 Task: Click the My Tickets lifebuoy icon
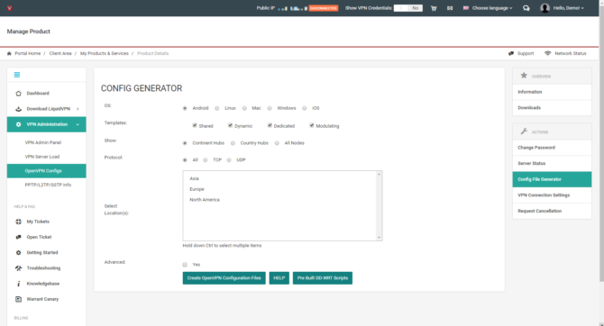18,222
